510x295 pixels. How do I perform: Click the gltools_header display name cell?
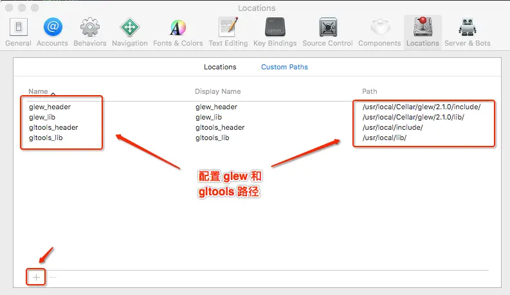[x=220, y=127]
